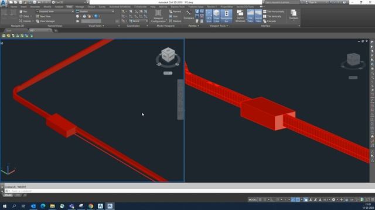Expand the Visual Styles panel title
The height and width of the screenshot is (210, 375).
click(96, 26)
